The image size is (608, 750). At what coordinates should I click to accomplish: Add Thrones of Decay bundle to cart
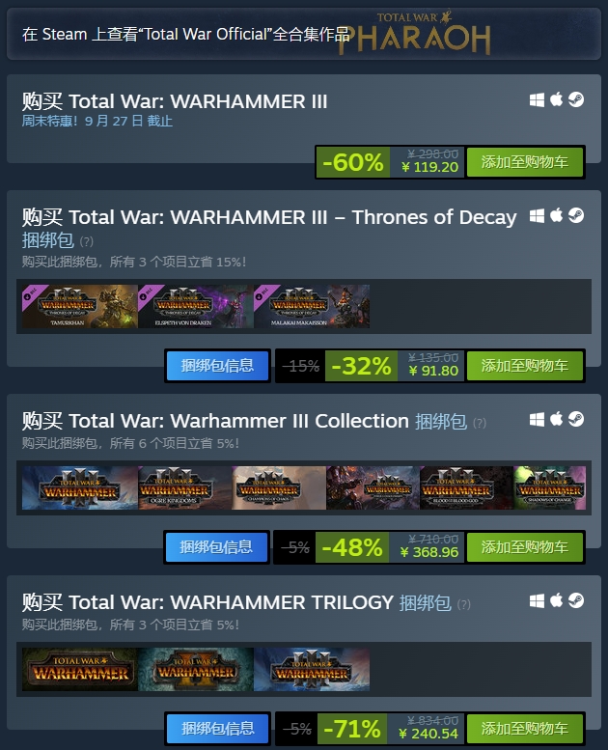click(525, 366)
